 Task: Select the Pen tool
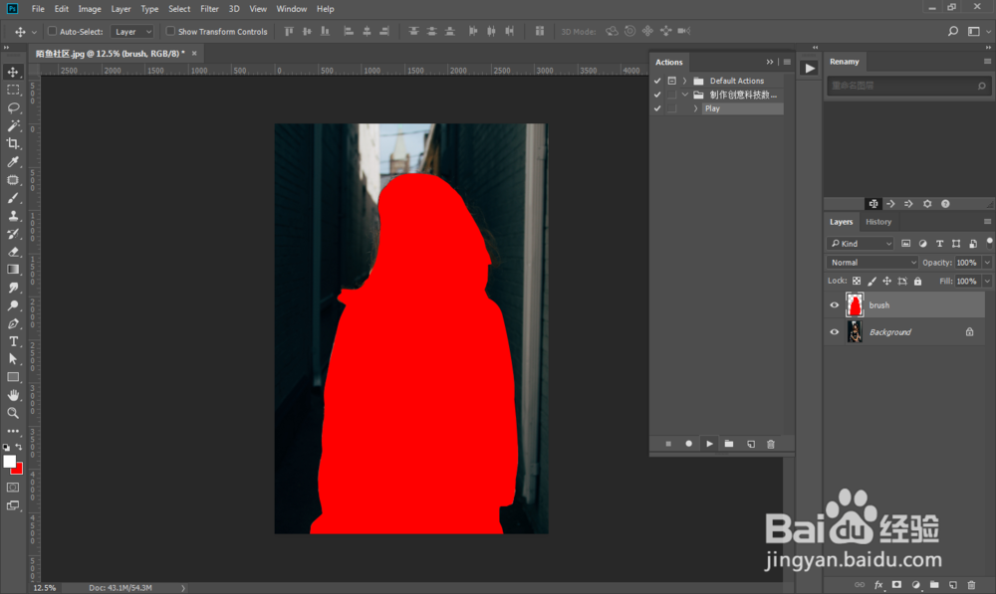tap(13, 323)
